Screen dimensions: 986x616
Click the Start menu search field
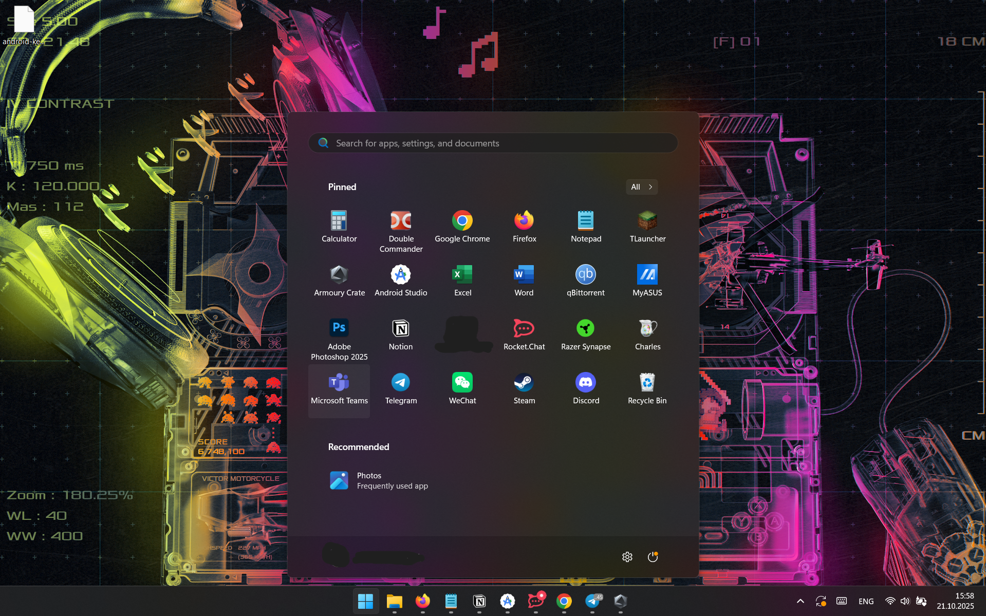point(493,143)
